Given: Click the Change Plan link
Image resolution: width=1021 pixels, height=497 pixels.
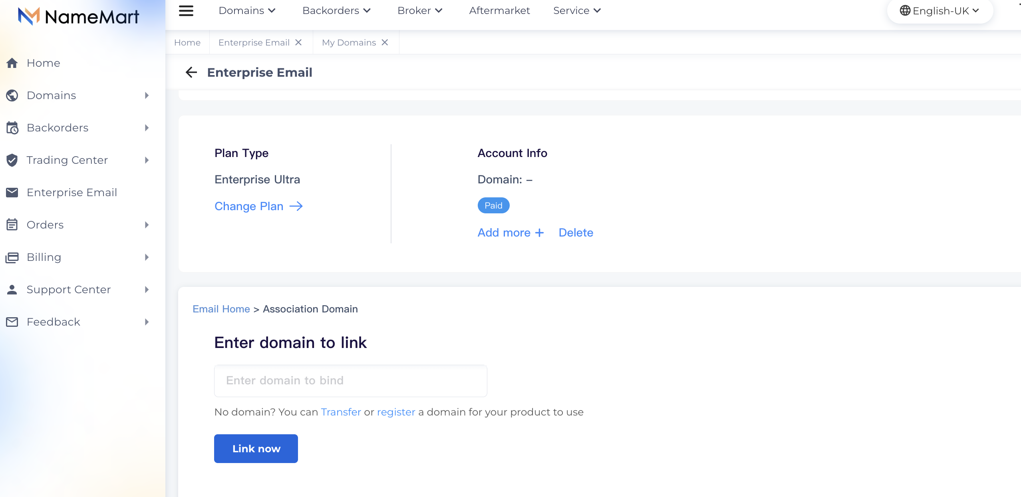Looking at the screenshot, I should 258,206.
